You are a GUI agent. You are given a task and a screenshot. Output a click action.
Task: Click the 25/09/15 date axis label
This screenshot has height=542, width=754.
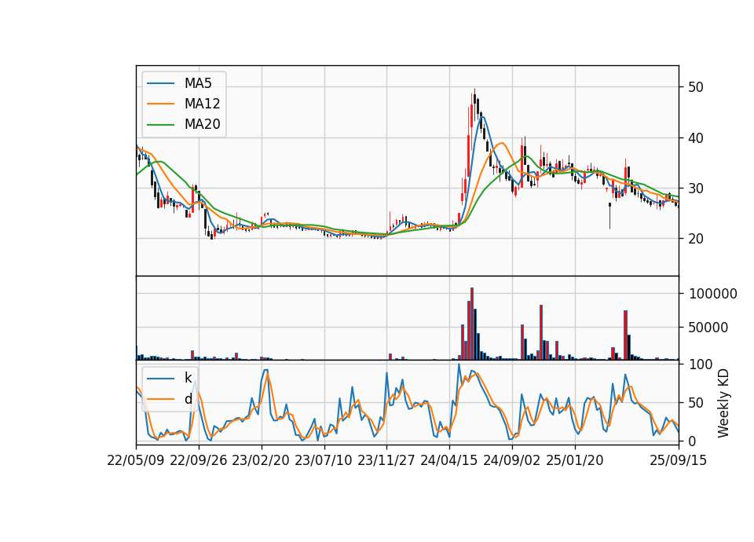click(x=679, y=460)
